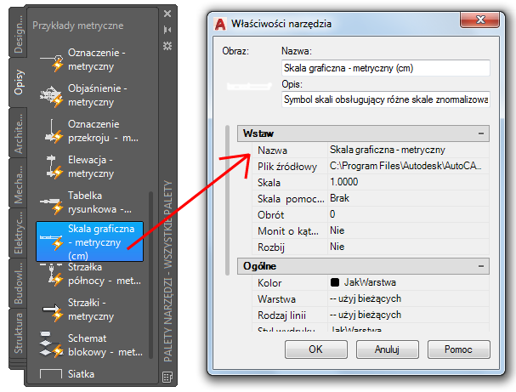Click the Przykłady metryczne palette heading
516x392 pixels.
pos(78,26)
